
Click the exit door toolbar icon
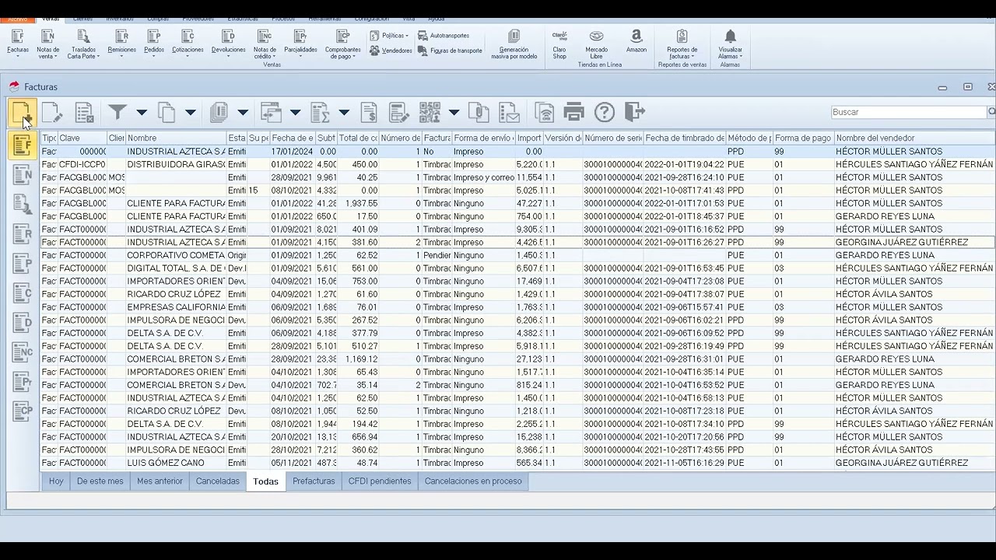pos(635,112)
